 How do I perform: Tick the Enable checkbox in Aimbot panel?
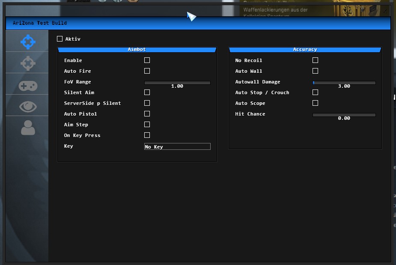pos(147,60)
